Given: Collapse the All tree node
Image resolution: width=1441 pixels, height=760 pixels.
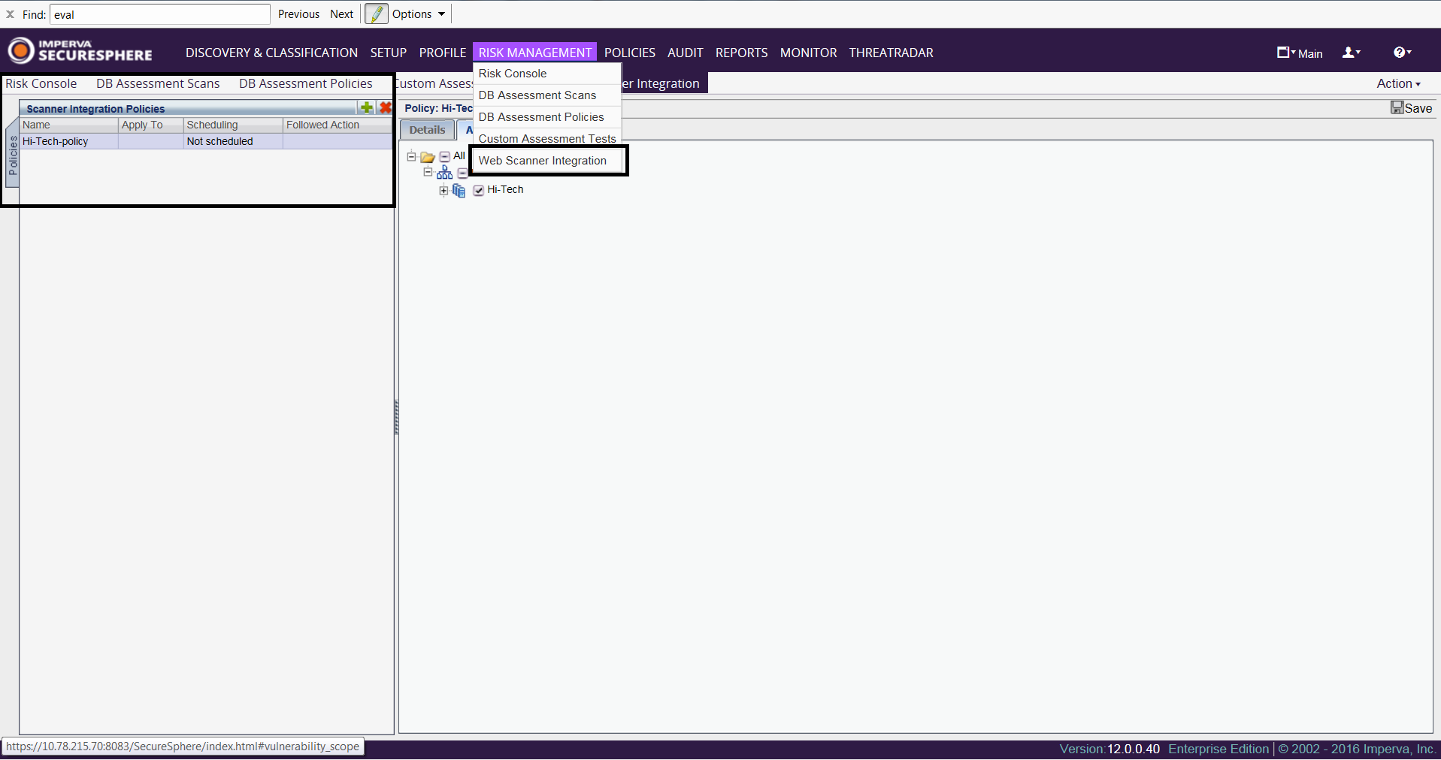Looking at the screenshot, I should (411, 156).
